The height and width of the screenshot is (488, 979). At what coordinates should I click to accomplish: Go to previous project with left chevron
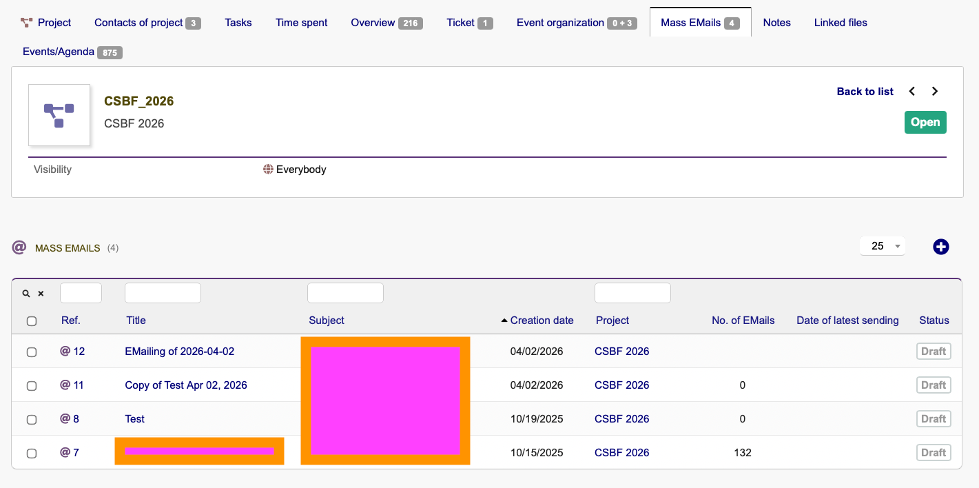[912, 91]
